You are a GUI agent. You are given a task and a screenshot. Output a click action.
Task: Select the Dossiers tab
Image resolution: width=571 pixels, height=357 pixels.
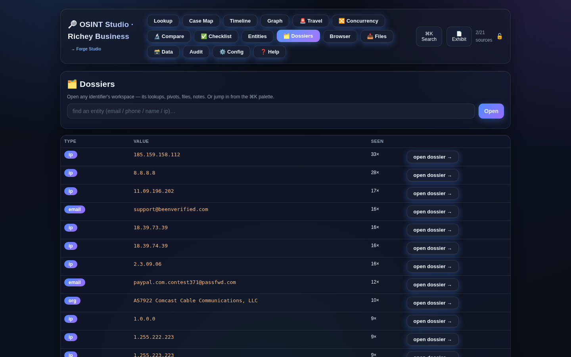pyautogui.click(x=298, y=36)
